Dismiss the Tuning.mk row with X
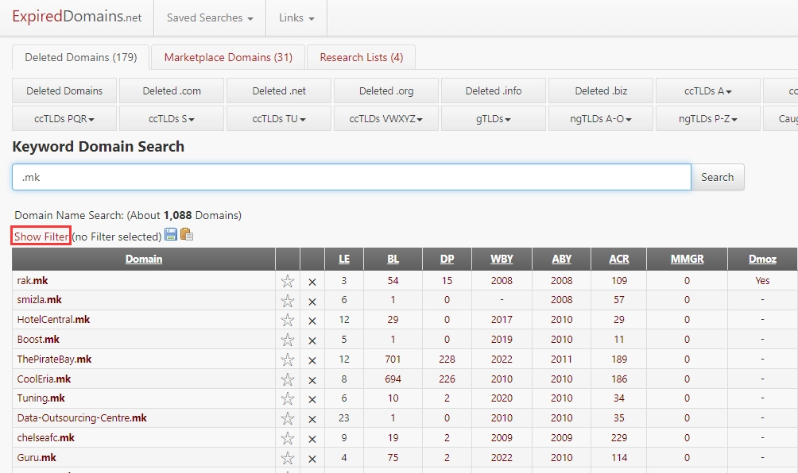798x473 pixels. click(312, 399)
